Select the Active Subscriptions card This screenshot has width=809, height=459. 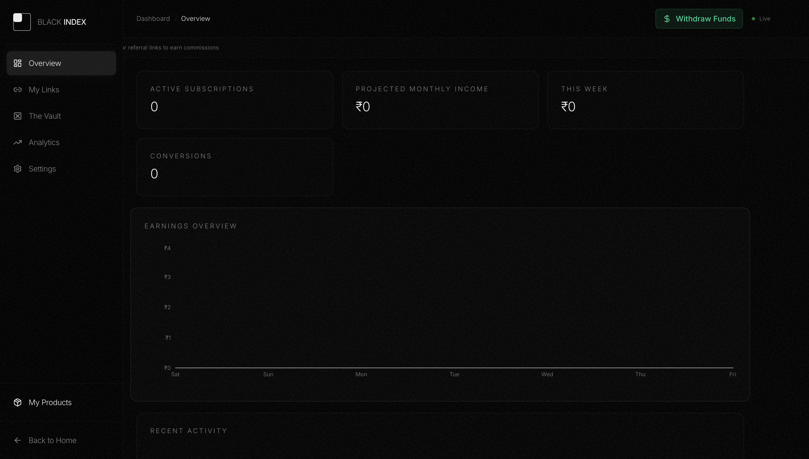click(x=235, y=100)
